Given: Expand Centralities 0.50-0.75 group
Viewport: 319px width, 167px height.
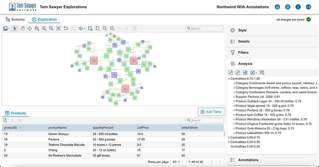Looking at the screenshot, I should click(229, 137).
